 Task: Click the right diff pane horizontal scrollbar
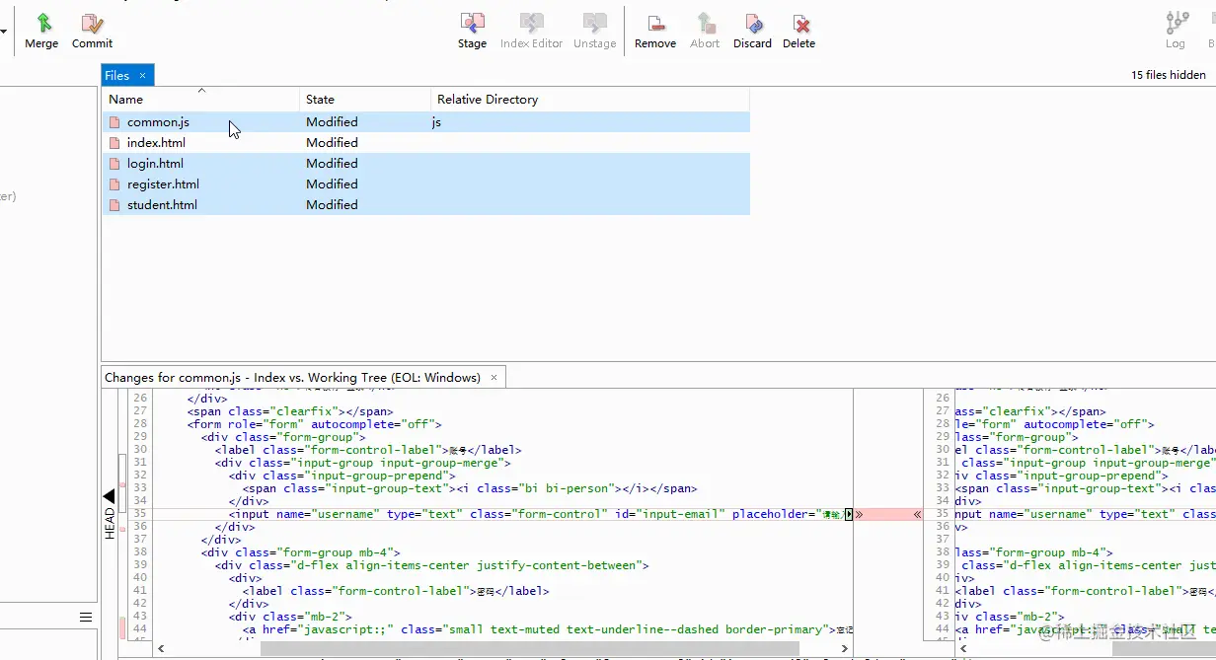[x=1164, y=648]
